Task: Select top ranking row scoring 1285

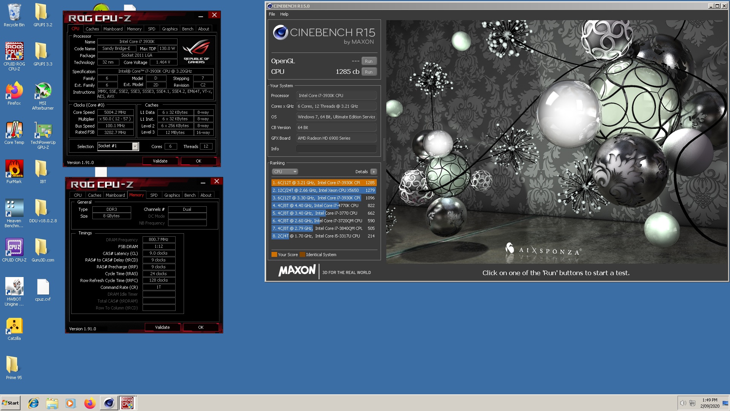Action: 324,183
